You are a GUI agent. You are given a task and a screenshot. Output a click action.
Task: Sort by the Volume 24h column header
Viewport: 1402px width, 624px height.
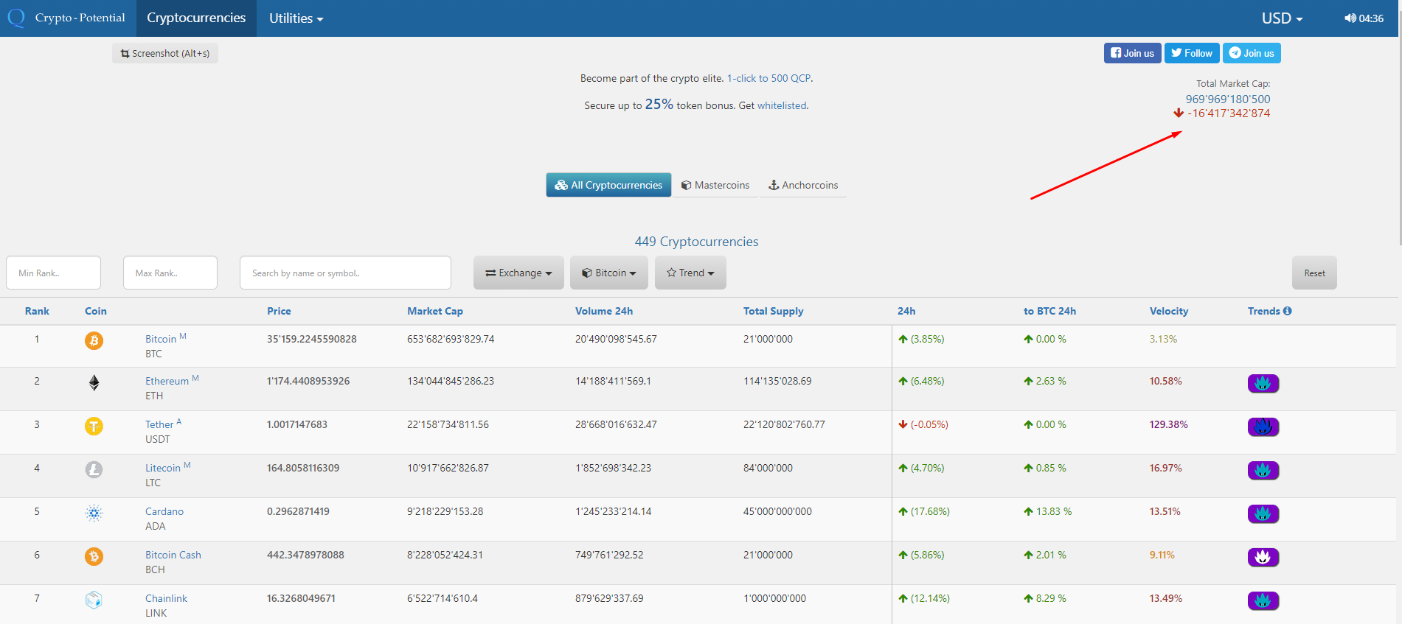tap(604, 311)
